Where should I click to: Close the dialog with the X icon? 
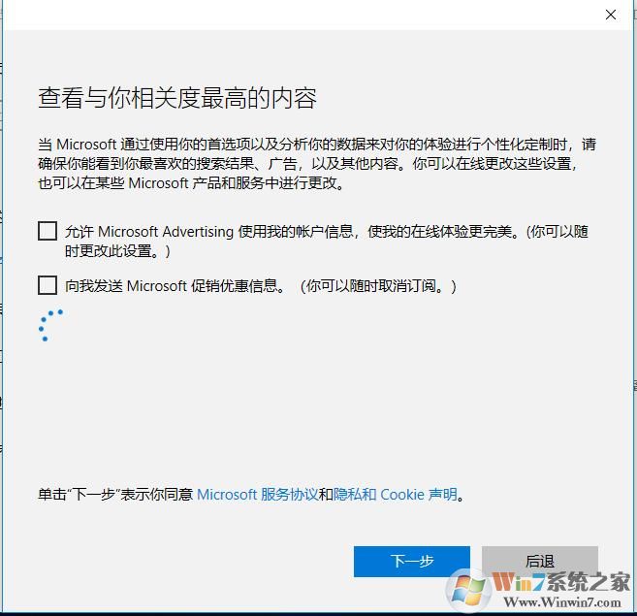(x=610, y=16)
